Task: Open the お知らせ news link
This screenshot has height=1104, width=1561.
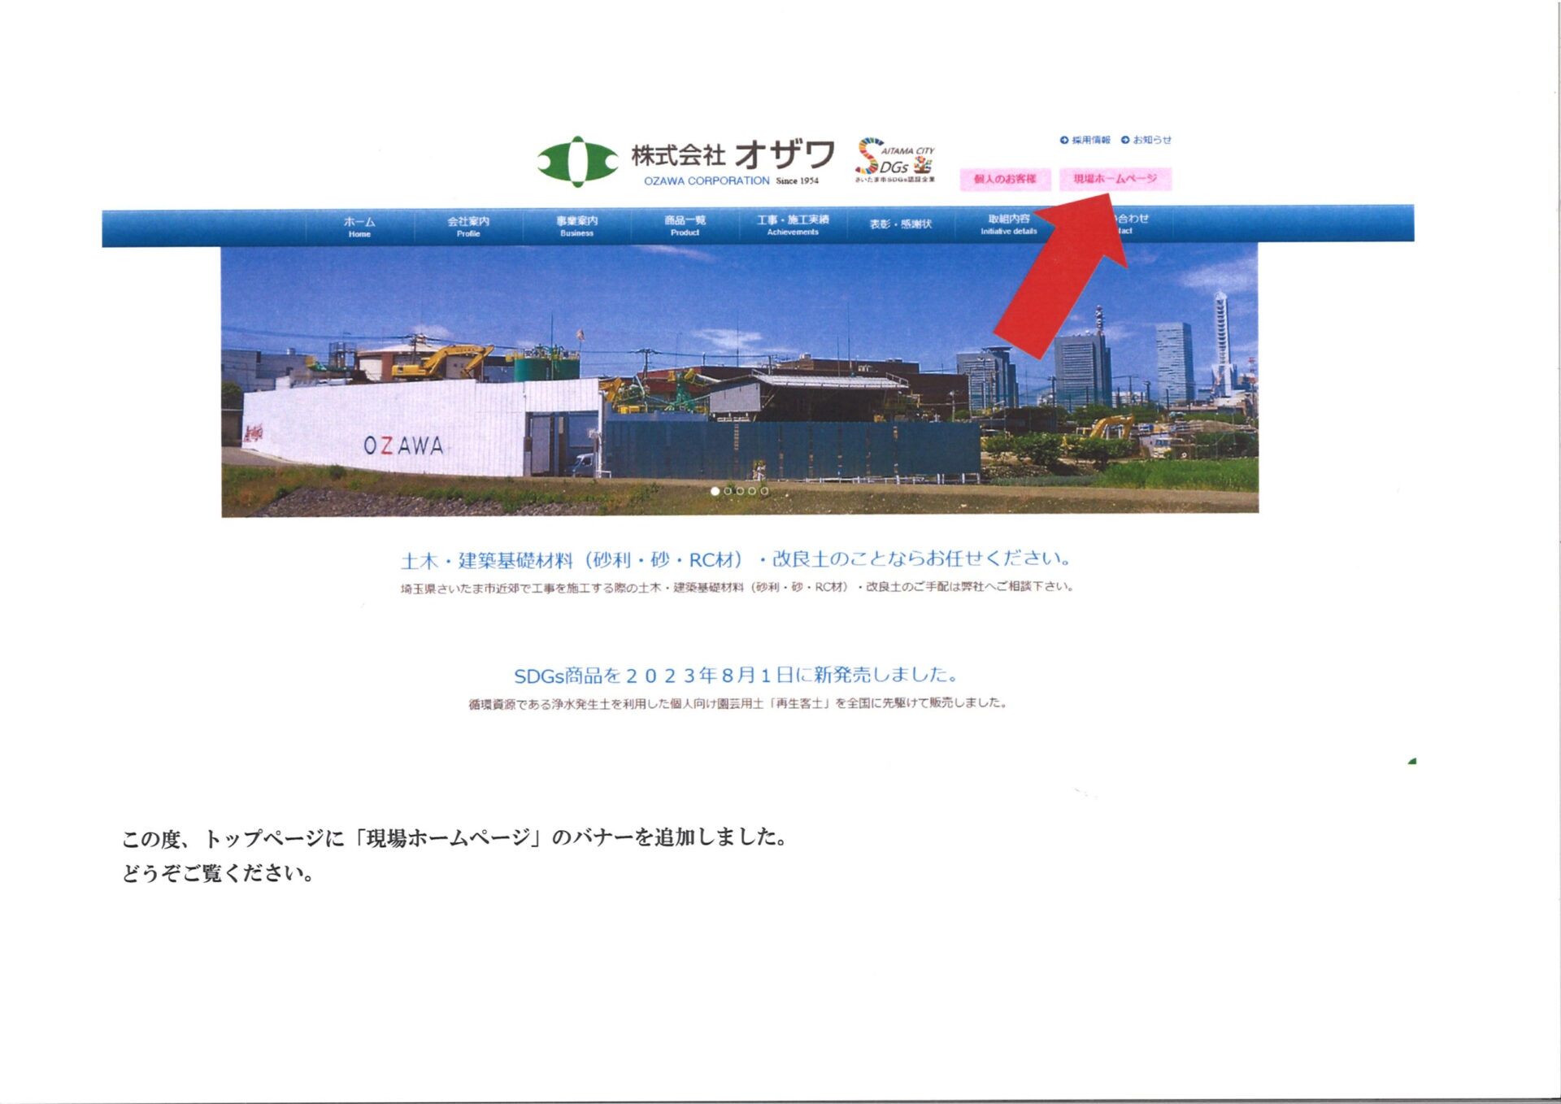Action: click(x=1152, y=140)
